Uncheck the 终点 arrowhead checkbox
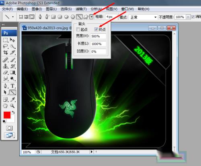The image size is (201, 166). [96, 29]
